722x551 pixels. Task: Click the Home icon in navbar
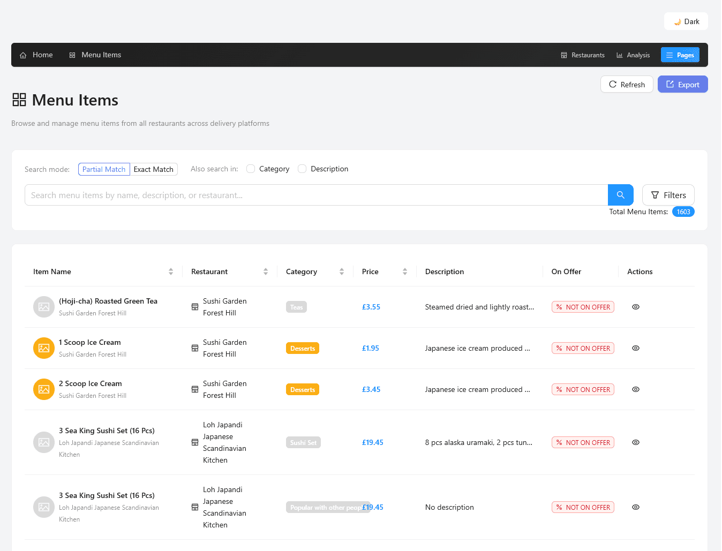pos(23,55)
